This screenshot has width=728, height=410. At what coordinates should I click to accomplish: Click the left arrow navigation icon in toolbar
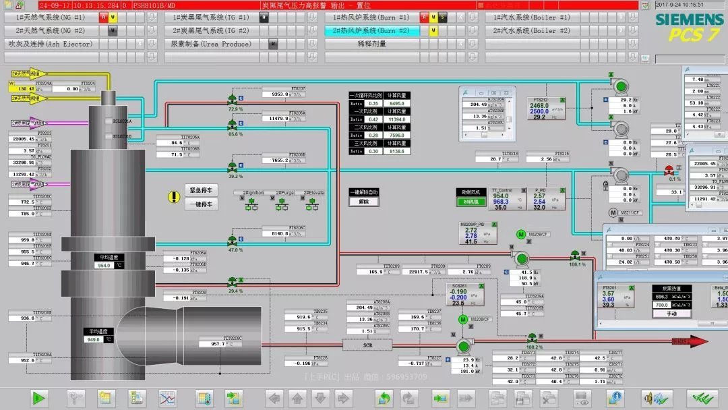point(274,398)
